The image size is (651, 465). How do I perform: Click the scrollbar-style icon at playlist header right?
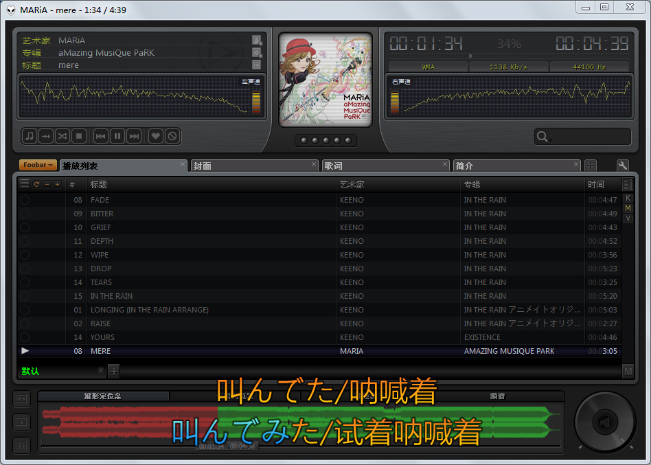(x=628, y=184)
